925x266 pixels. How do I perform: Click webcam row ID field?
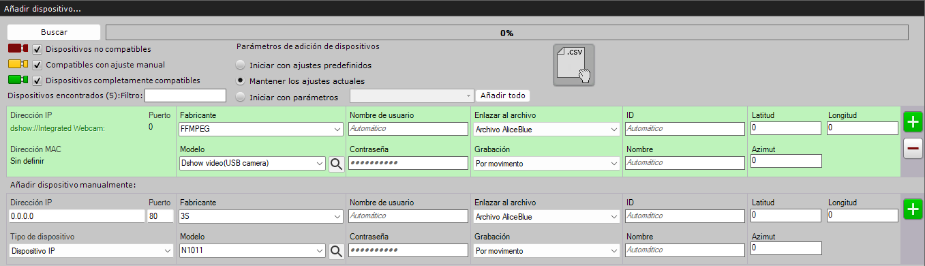pos(685,128)
